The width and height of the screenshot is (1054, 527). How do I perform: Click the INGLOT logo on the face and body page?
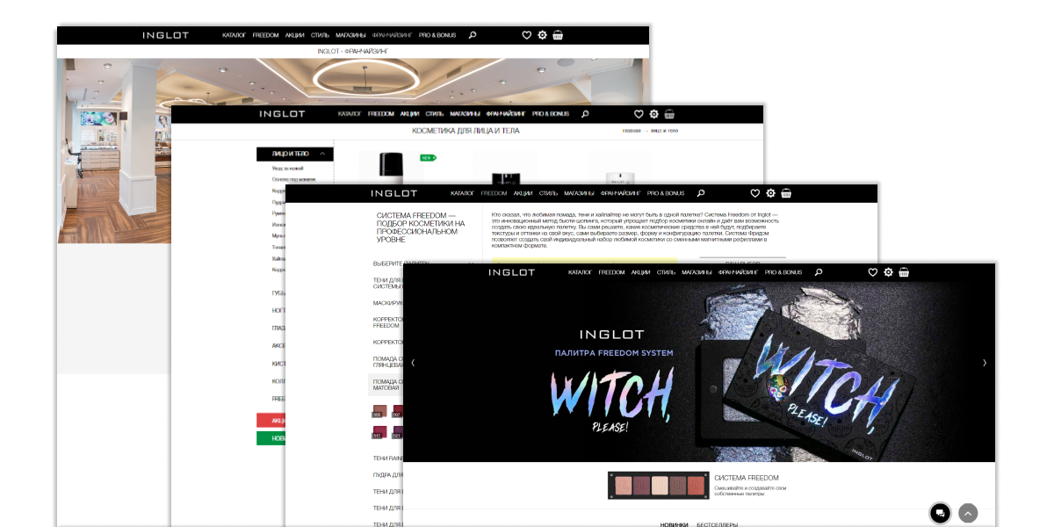coord(282,114)
